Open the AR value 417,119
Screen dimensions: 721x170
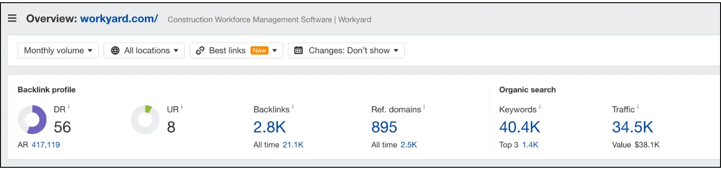pyautogui.click(x=46, y=145)
